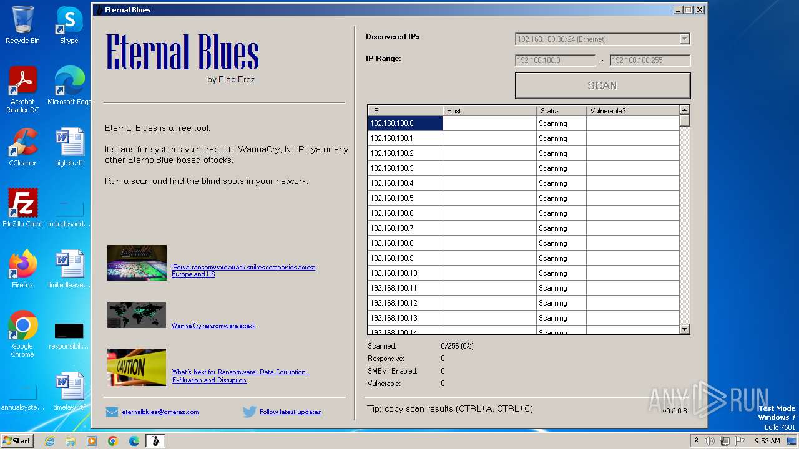Select the Eternal Blues taskbar button

click(x=155, y=441)
